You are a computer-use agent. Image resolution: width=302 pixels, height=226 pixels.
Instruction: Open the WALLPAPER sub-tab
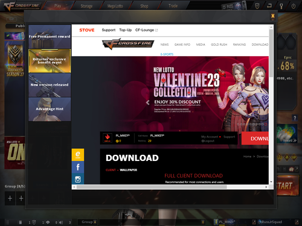[129, 170]
